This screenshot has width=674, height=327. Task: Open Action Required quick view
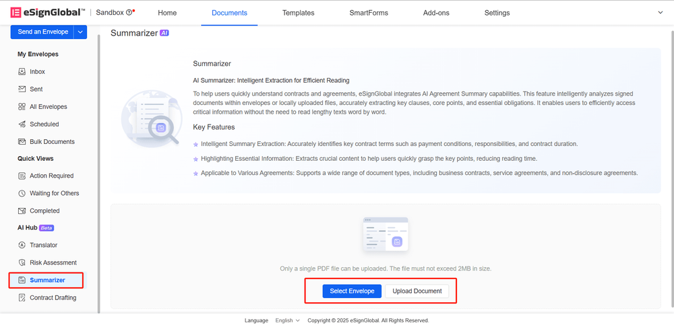coord(51,176)
